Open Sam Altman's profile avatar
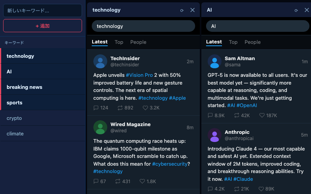 pos(215,61)
